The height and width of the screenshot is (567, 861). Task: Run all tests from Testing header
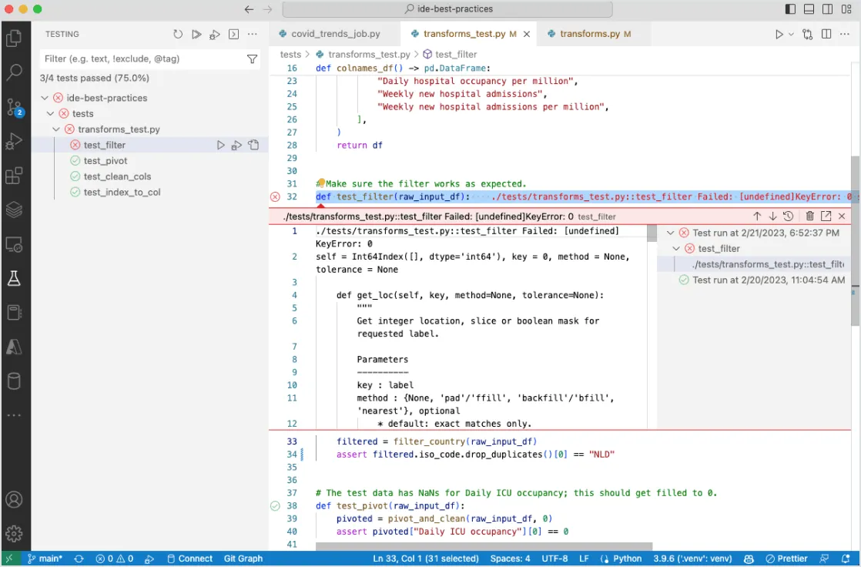[x=196, y=35]
